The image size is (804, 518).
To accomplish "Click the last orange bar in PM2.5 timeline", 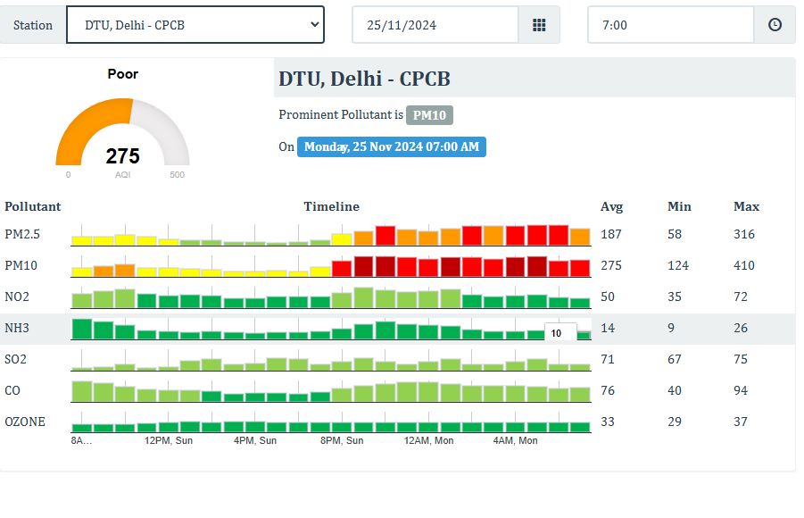I will click(x=580, y=237).
